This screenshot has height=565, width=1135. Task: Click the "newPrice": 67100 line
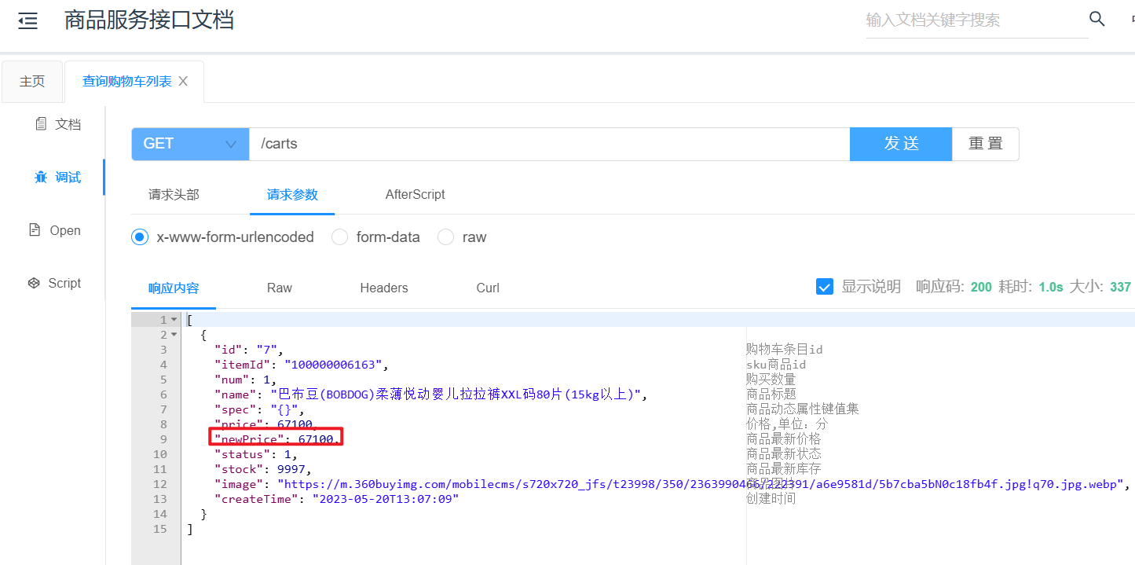pyautogui.click(x=277, y=439)
